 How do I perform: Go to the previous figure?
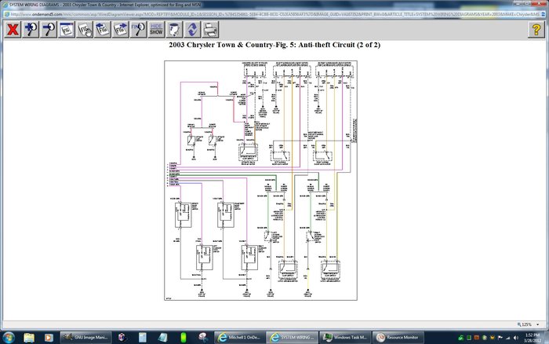[x=103, y=29]
